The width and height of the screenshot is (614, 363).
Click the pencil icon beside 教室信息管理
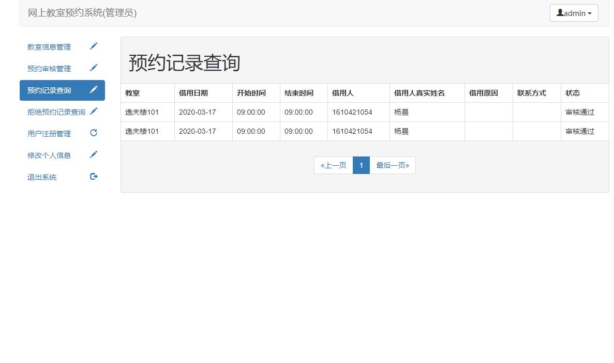tap(94, 46)
